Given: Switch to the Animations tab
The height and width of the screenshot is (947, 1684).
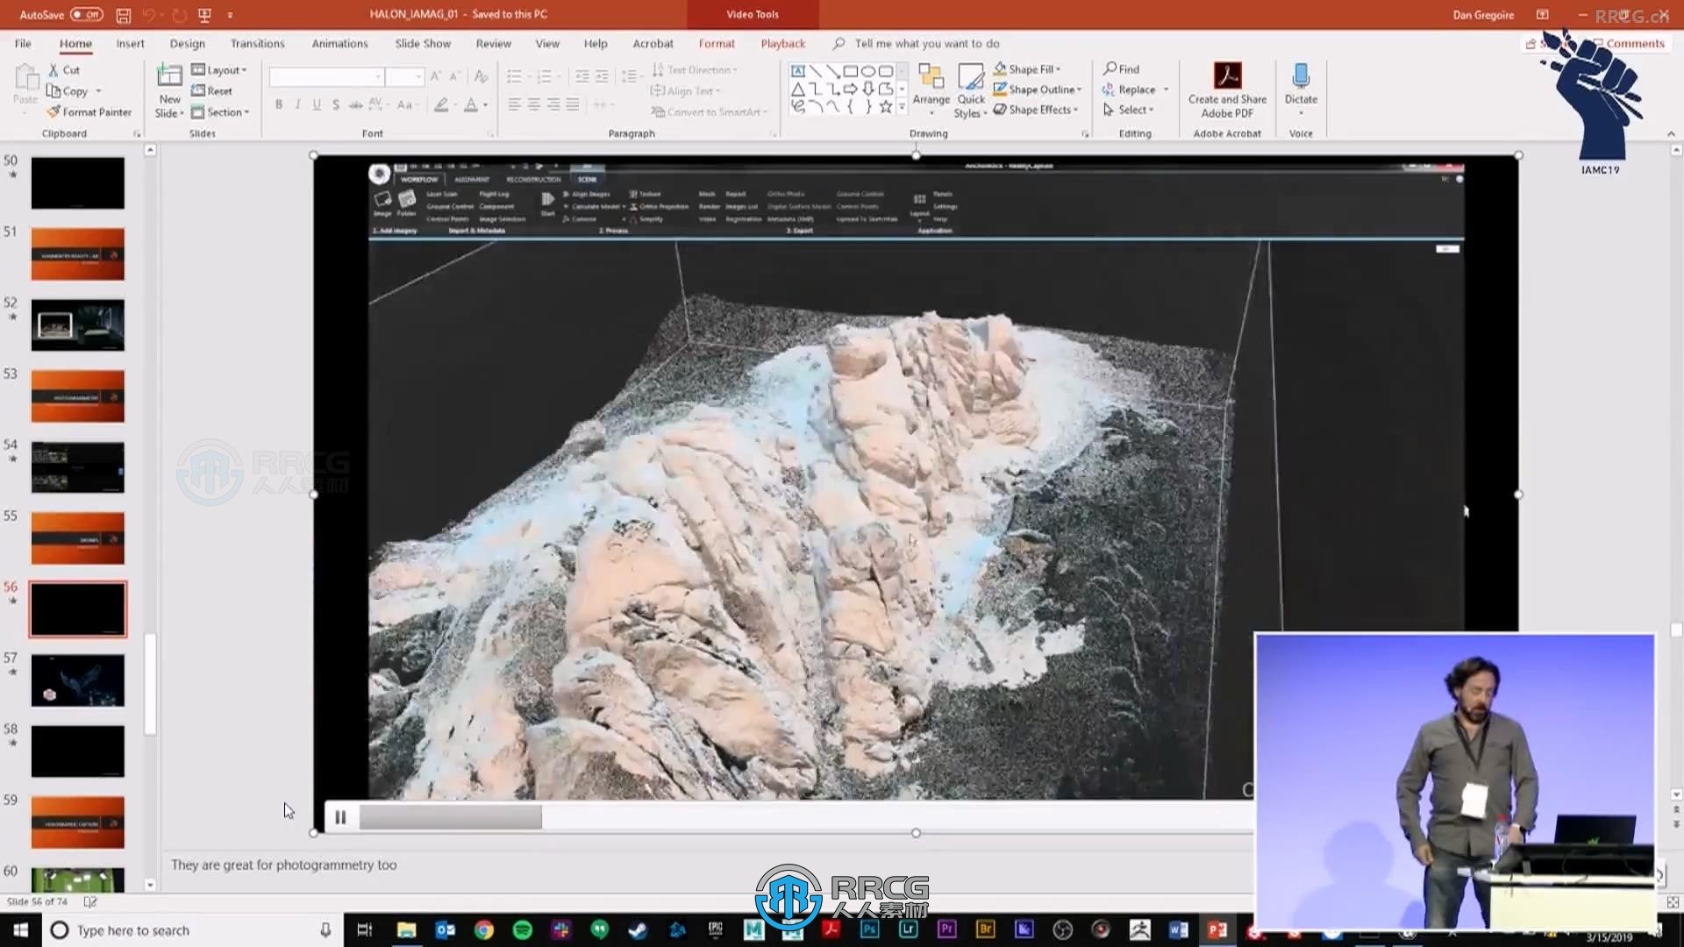Looking at the screenshot, I should 339,43.
